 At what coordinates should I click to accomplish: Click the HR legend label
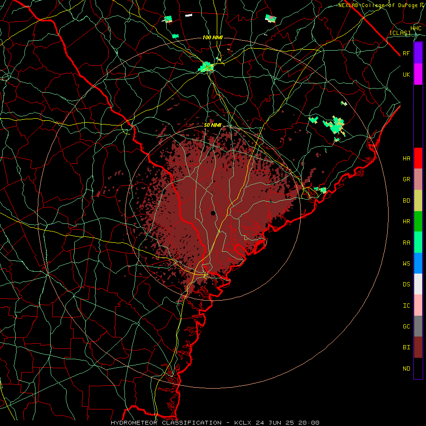point(407,222)
